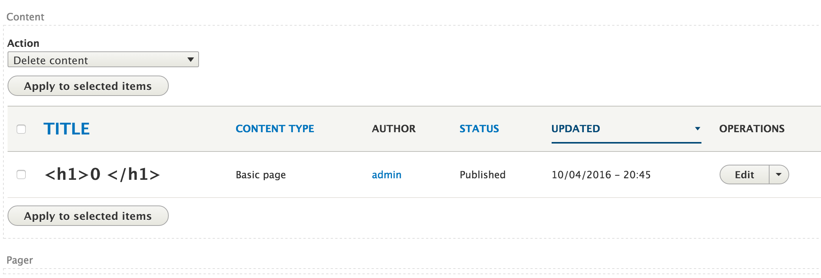821x278 pixels.
Task: Open the admin author profile link
Action: pyautogui.click(x=386, y=175)
